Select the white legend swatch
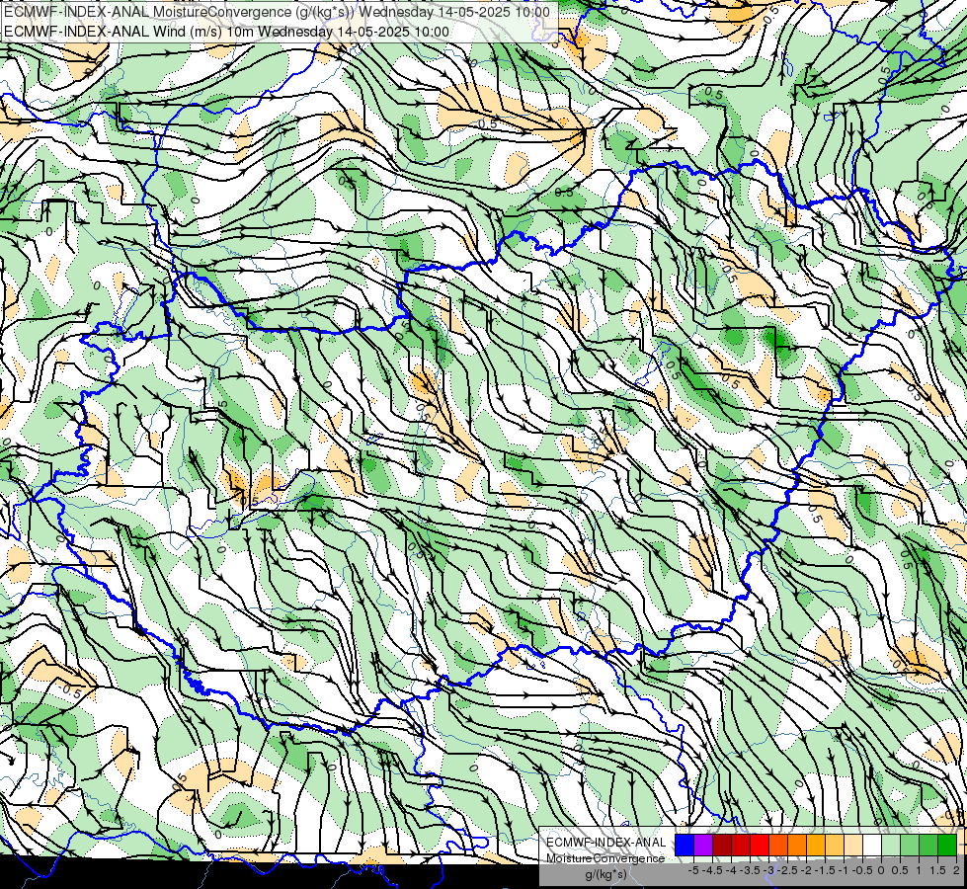Viewport: 967px width, 889px height. coord(872,845)
